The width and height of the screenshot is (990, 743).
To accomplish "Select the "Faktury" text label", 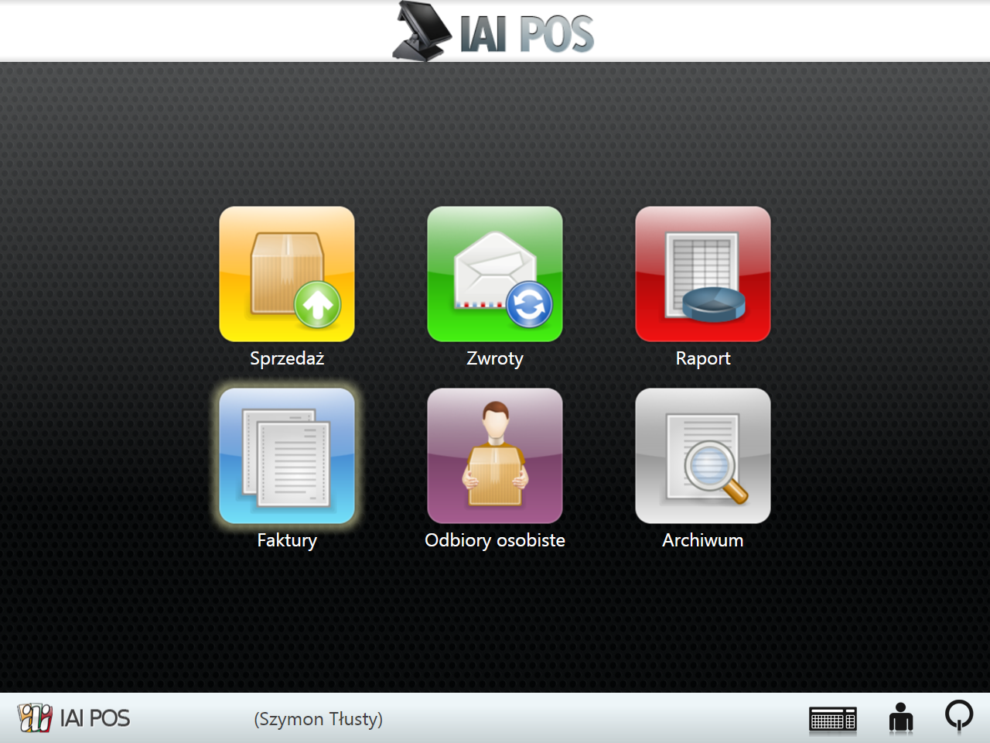I will click(287, 540).
